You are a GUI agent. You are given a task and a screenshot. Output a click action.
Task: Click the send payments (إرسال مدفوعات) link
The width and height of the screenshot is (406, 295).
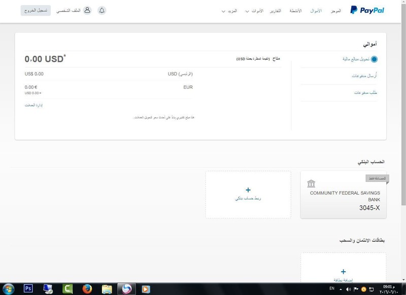tap(364, 76)
